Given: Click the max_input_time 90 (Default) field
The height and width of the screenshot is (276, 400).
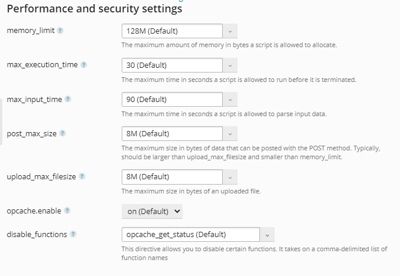Looking at the screenshot, I should tap(172, 99).
